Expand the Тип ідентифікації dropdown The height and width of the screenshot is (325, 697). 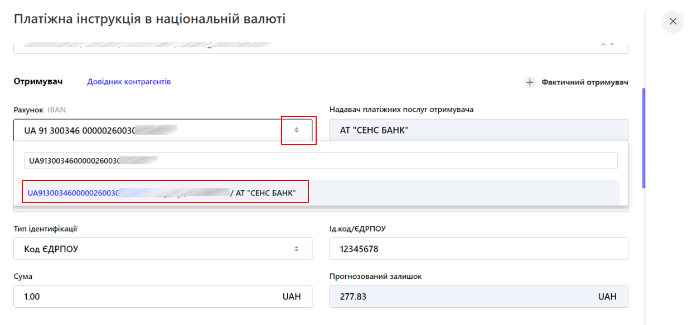163,249
